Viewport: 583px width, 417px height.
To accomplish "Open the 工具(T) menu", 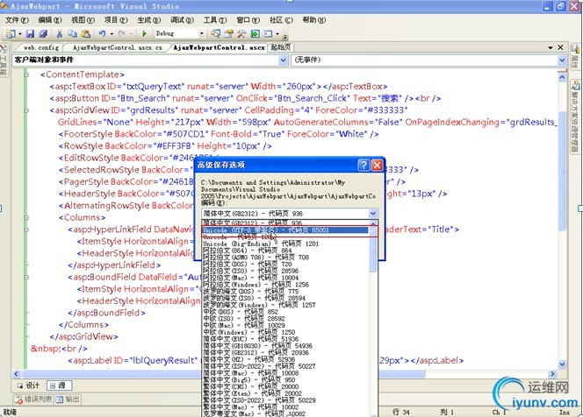I will [215, 20].
